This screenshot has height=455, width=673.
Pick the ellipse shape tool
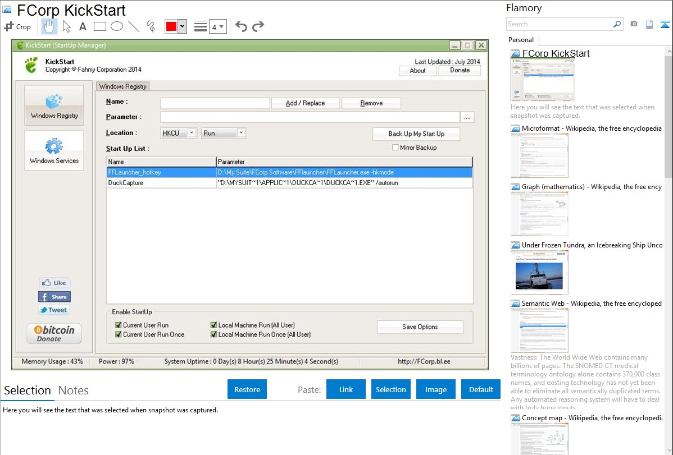point(117,26)
